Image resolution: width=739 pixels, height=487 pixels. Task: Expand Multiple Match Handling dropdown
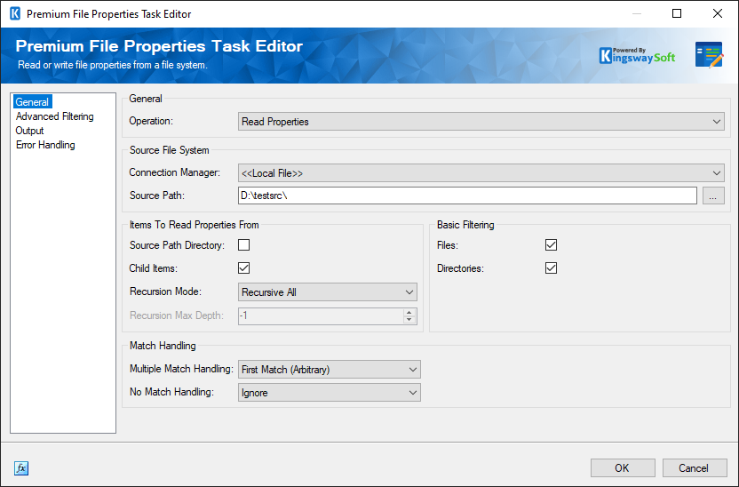(330, 370)
